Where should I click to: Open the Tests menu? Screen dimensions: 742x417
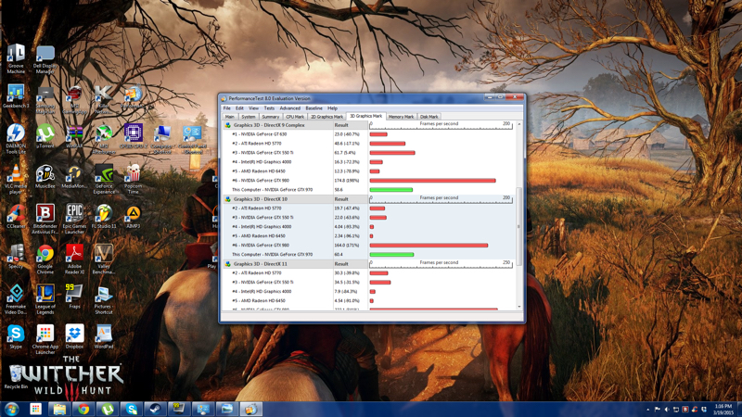coord(269,108)
